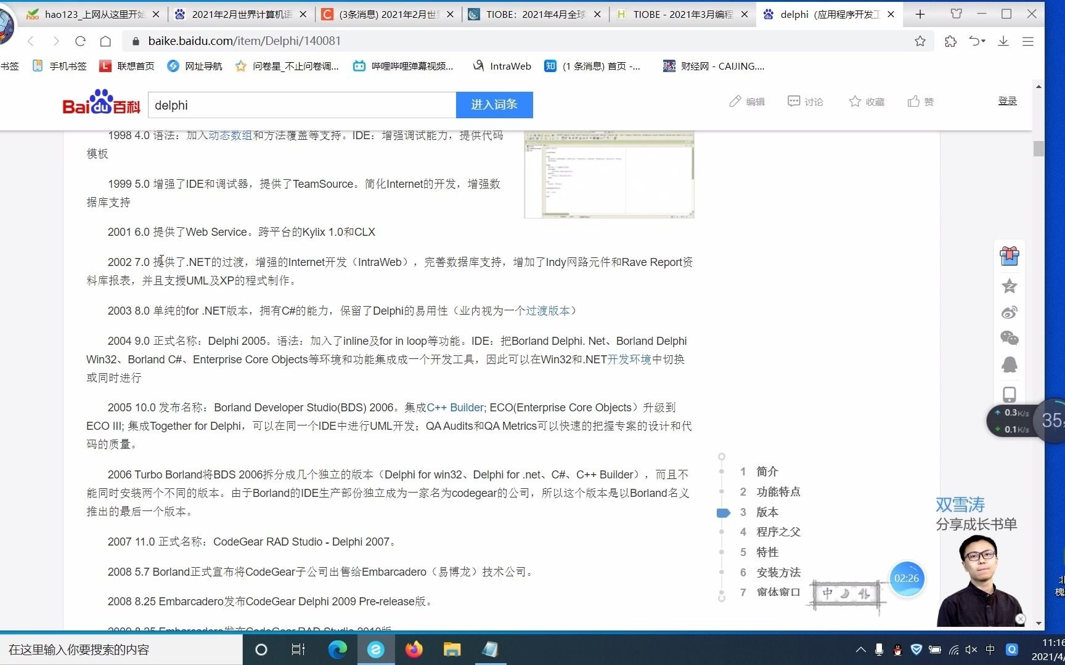Open the IntraWeb bookmark
This screenshot has width=1065, height=665.
pos(502,66)
